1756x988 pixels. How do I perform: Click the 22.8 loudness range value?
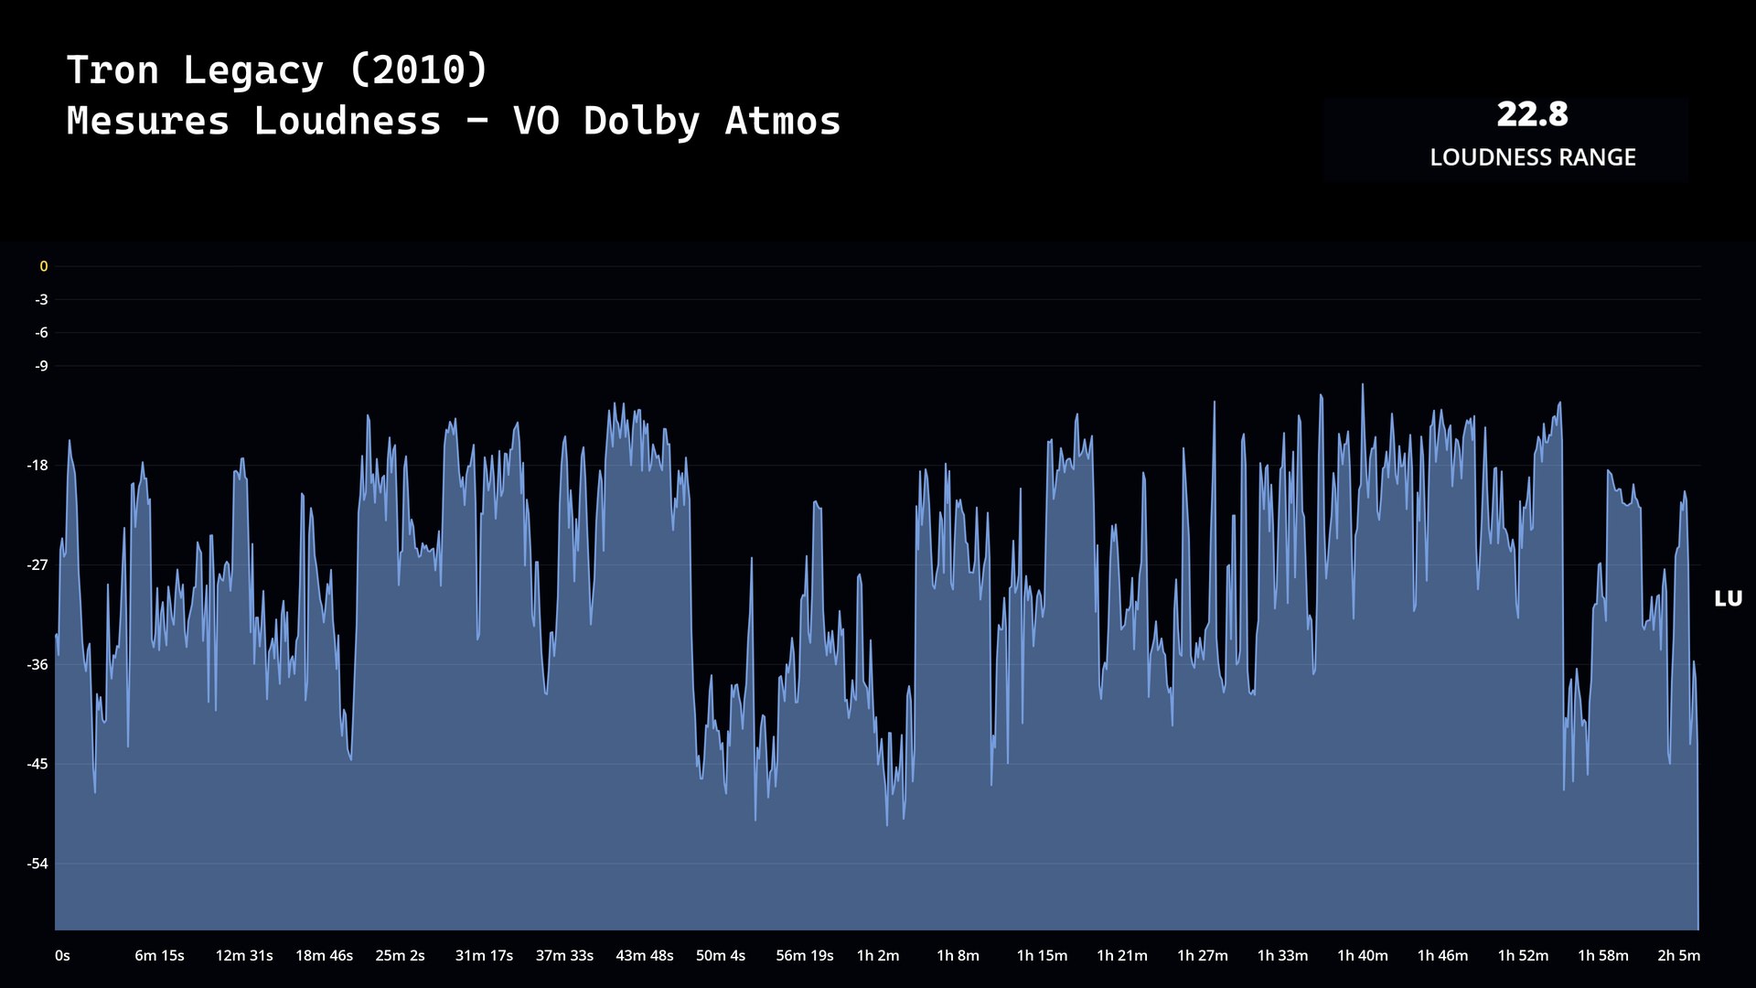click(1532, 114)
